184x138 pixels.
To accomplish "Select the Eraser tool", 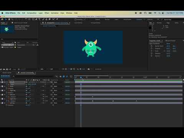I will (49, 20).
